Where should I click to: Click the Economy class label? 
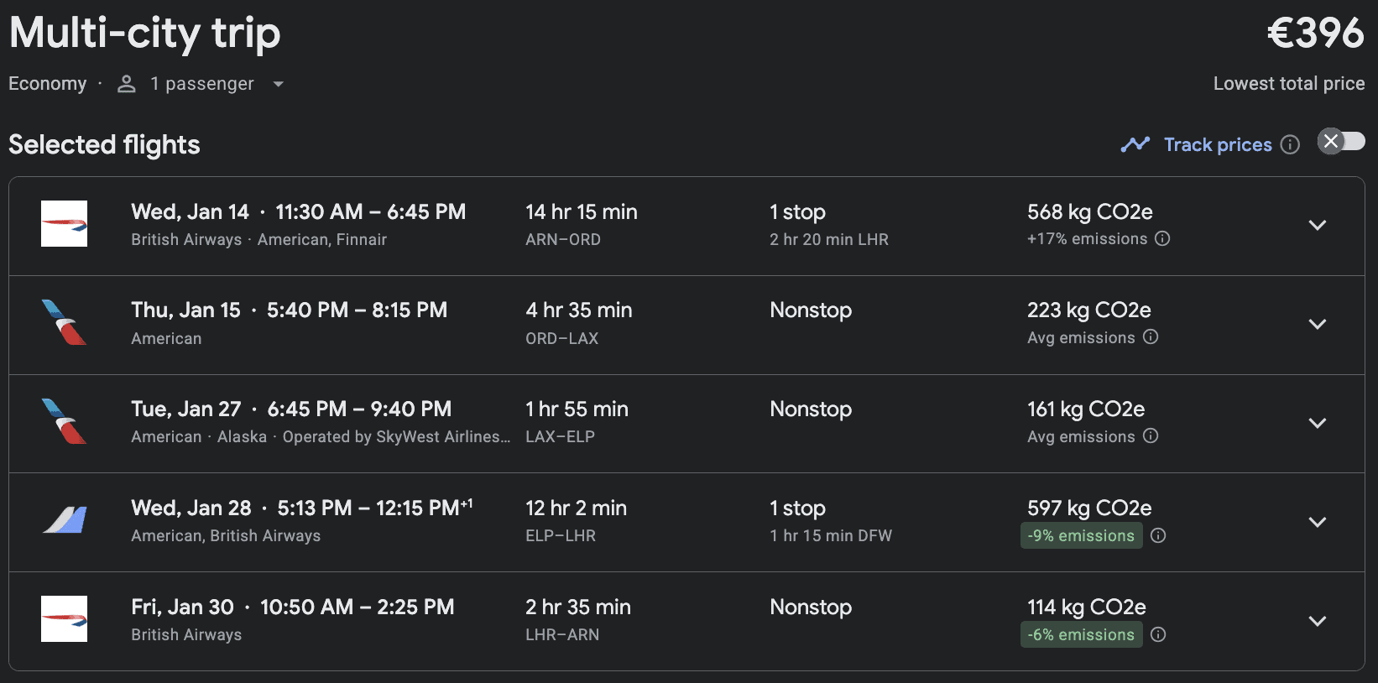(x=47, y=84)
